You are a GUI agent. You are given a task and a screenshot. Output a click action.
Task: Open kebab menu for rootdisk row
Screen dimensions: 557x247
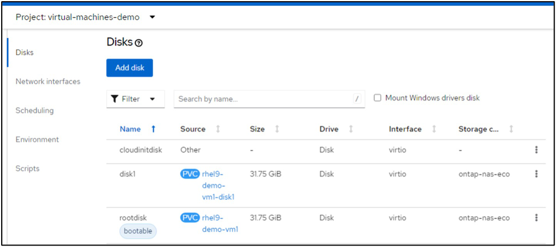(x=536, y=218)
